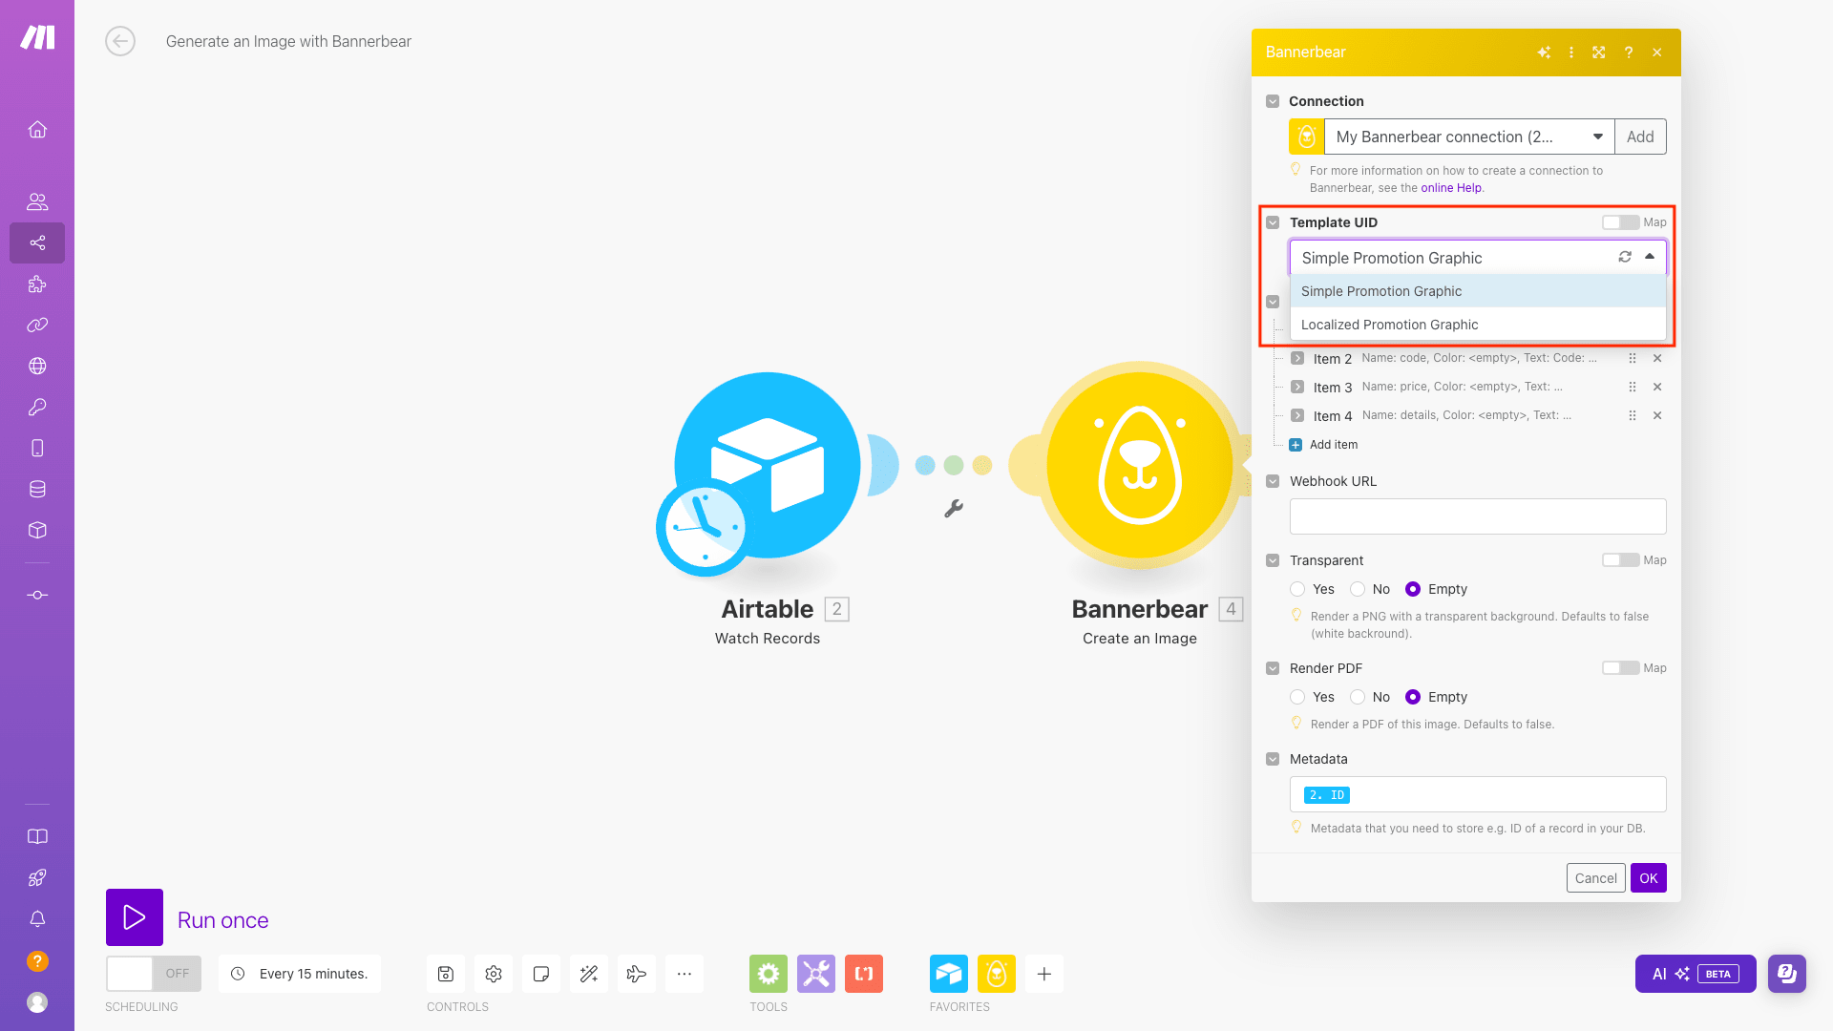
Task: Open the Explain flow airplane icon
Action: click(636, 974)
